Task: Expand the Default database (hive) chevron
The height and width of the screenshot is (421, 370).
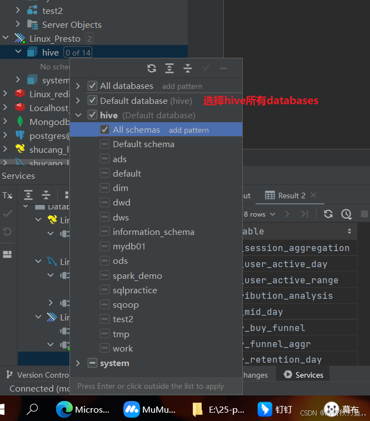Action: 78,101
